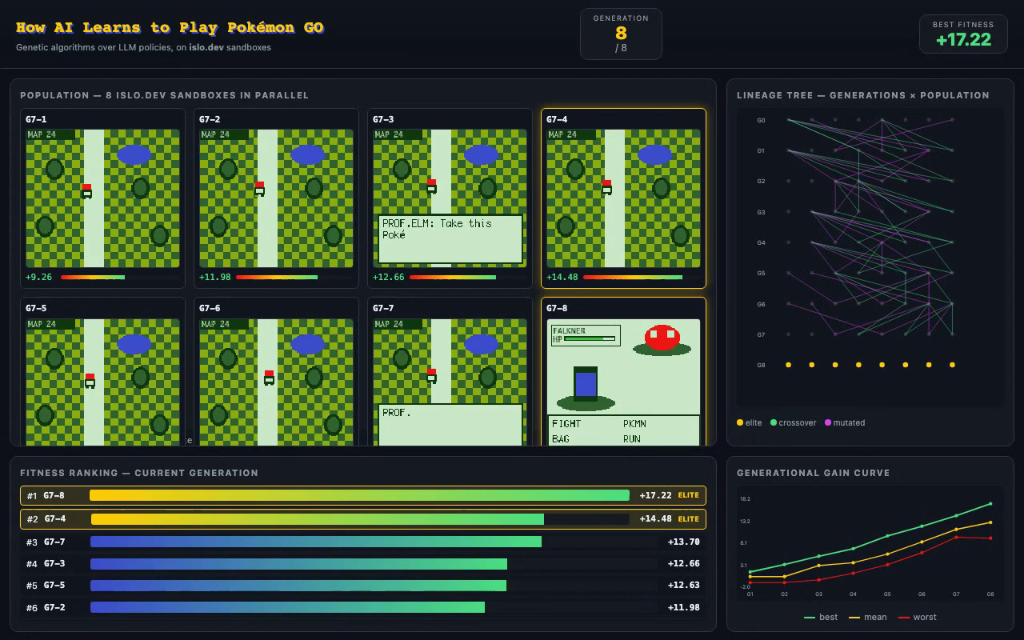
Task: Click the +11.98 score under G7-2
Action: pos(214,278)
